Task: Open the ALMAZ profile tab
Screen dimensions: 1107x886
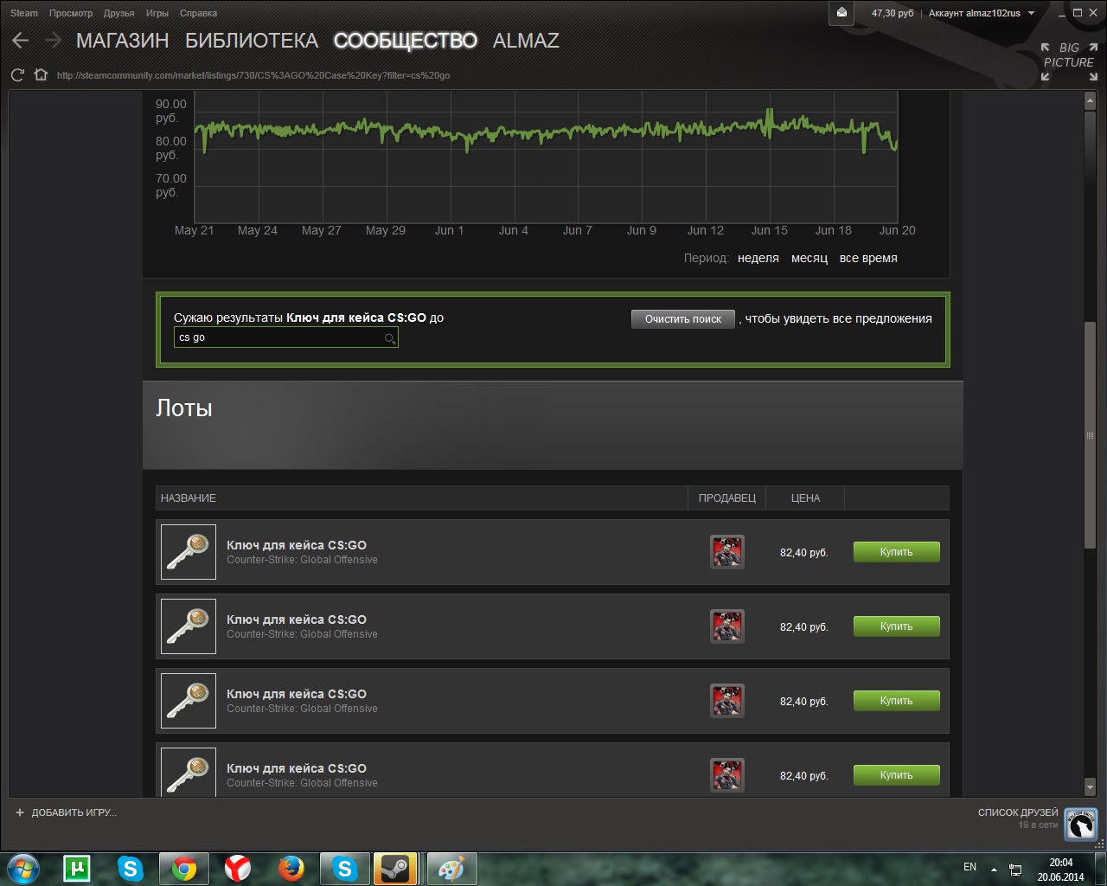Action: coord(526,41)
